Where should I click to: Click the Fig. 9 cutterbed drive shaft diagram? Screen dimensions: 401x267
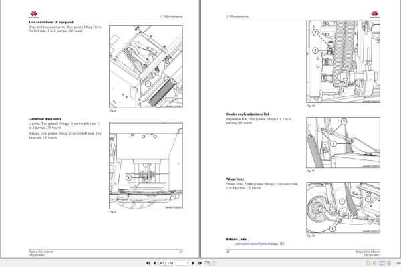click(x=146, y=166)
